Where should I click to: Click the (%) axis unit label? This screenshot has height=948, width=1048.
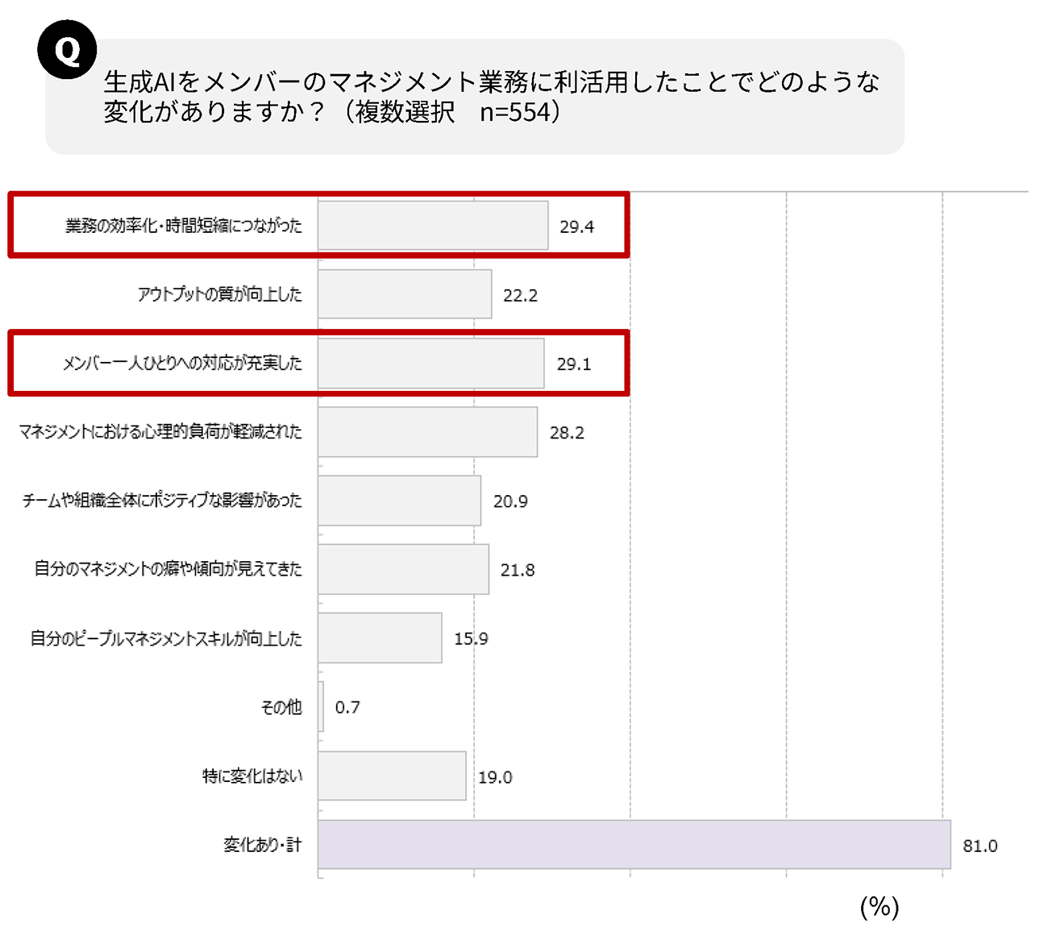point(879,907)
